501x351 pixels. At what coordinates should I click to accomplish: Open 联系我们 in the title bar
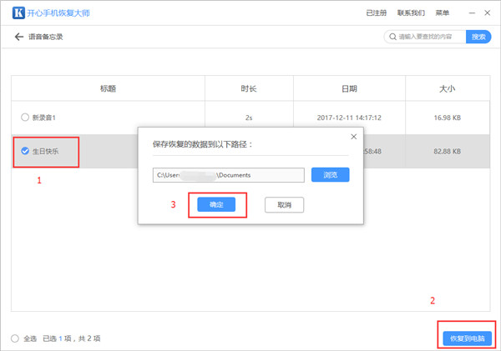coord(411,13)
